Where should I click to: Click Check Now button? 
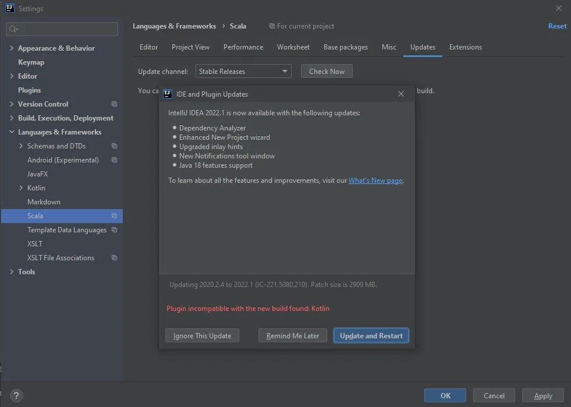pyautogui.click(x=327, y=72)
